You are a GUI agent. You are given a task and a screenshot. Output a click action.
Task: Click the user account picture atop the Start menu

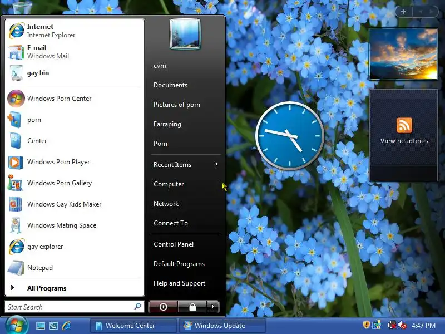tap(185, 34)
